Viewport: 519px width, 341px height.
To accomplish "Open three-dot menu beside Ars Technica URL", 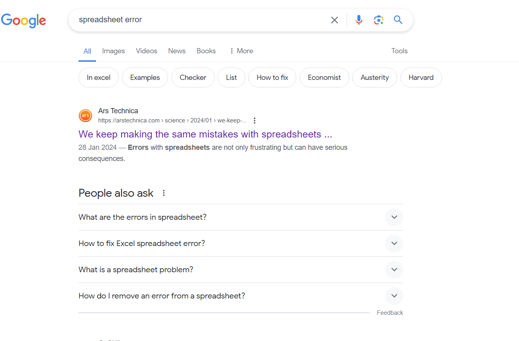I will click(255, 120).
